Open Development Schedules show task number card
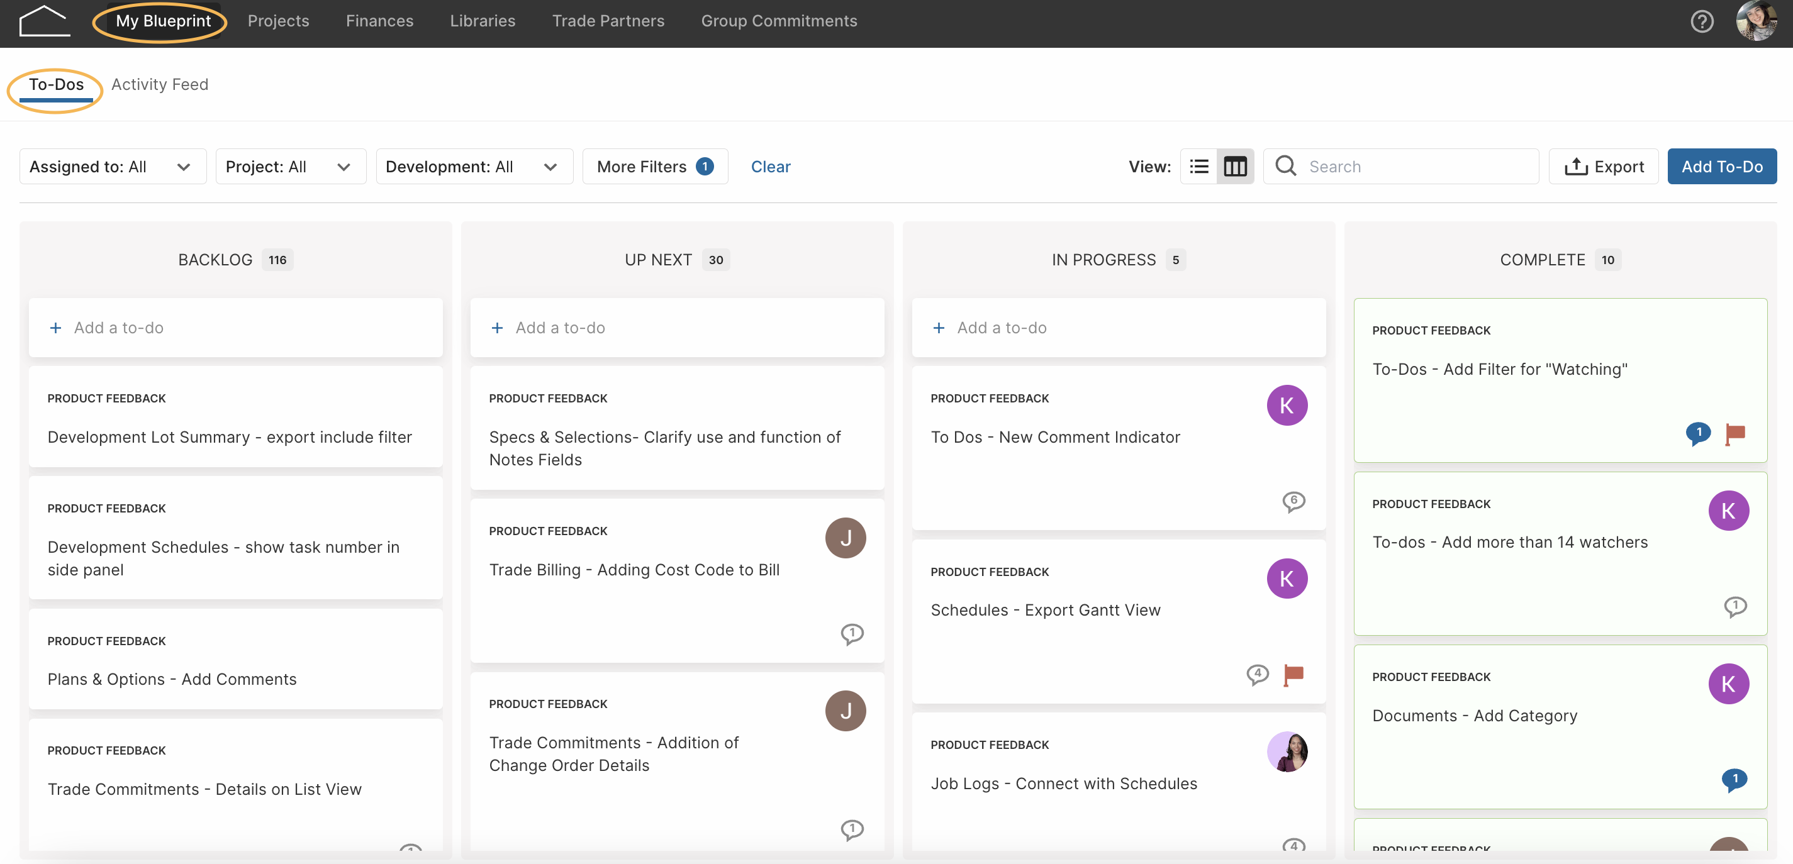 [x=235, y=538]
